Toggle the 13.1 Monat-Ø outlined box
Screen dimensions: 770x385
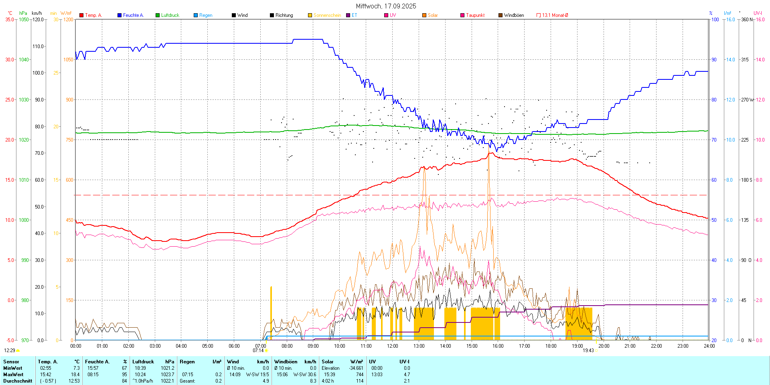click(x=539, y=15)
